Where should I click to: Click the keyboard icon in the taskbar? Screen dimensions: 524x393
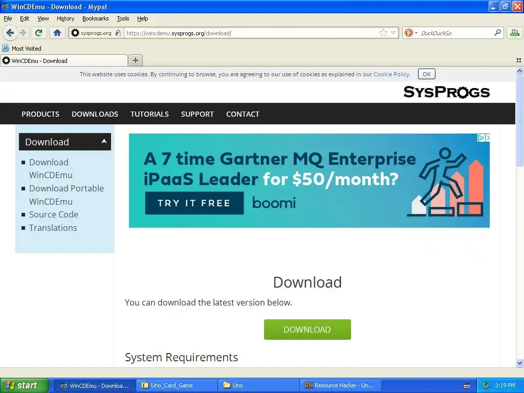[467, 386]
